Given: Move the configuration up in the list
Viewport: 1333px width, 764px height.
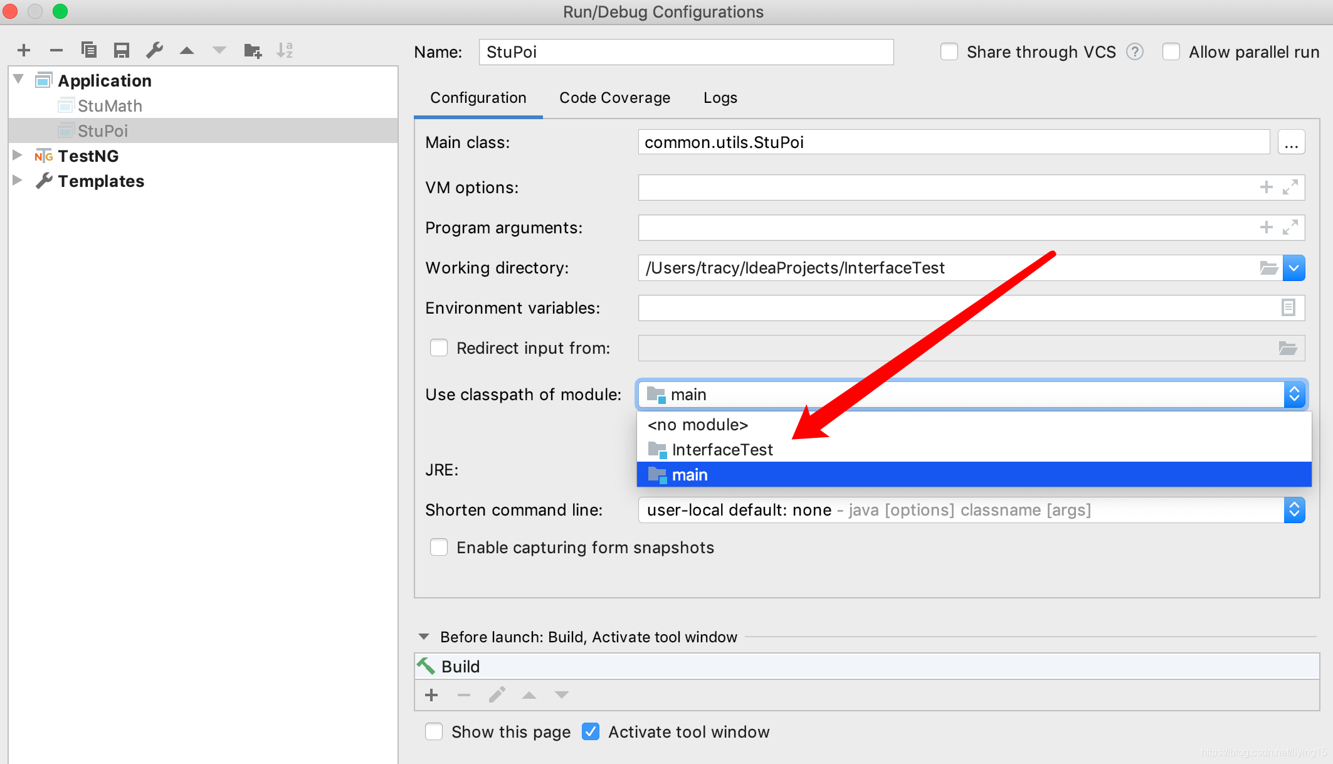Looking at the screenshot, I should click(x=187, y=50).
